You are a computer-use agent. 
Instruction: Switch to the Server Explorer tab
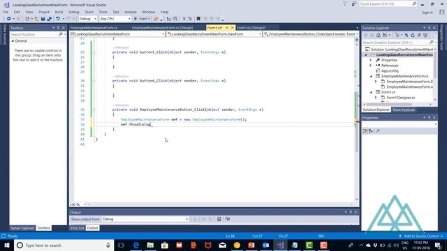point(22,228)
